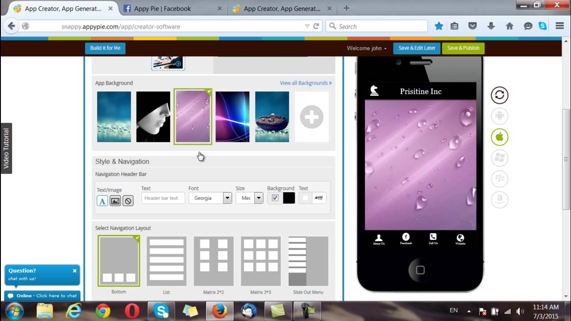Tap About Us icon in phone preview
Viewport: 571px width, 321px height.
point(379,239)
